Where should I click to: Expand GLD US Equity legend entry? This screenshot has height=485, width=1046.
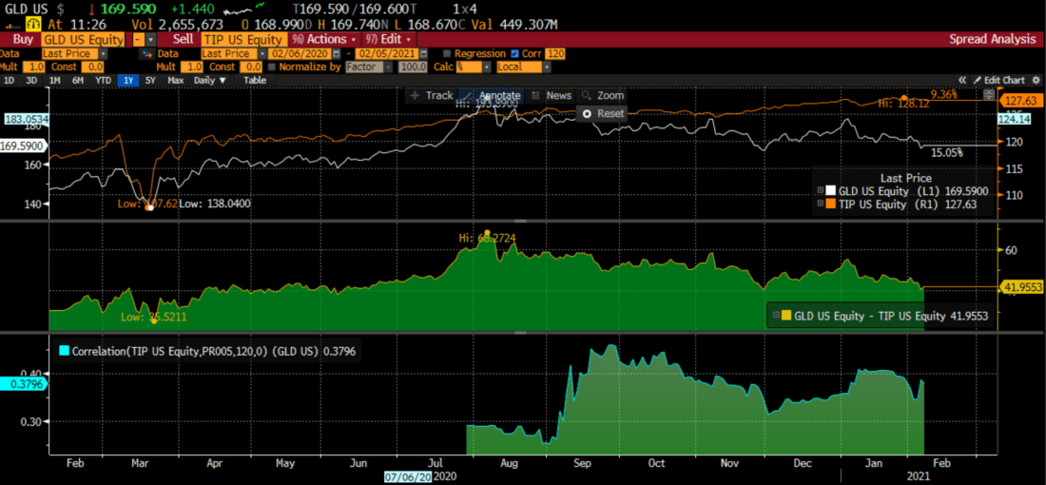822,192
